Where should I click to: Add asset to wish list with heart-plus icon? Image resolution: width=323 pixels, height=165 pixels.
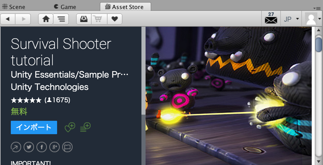[70, 127]
